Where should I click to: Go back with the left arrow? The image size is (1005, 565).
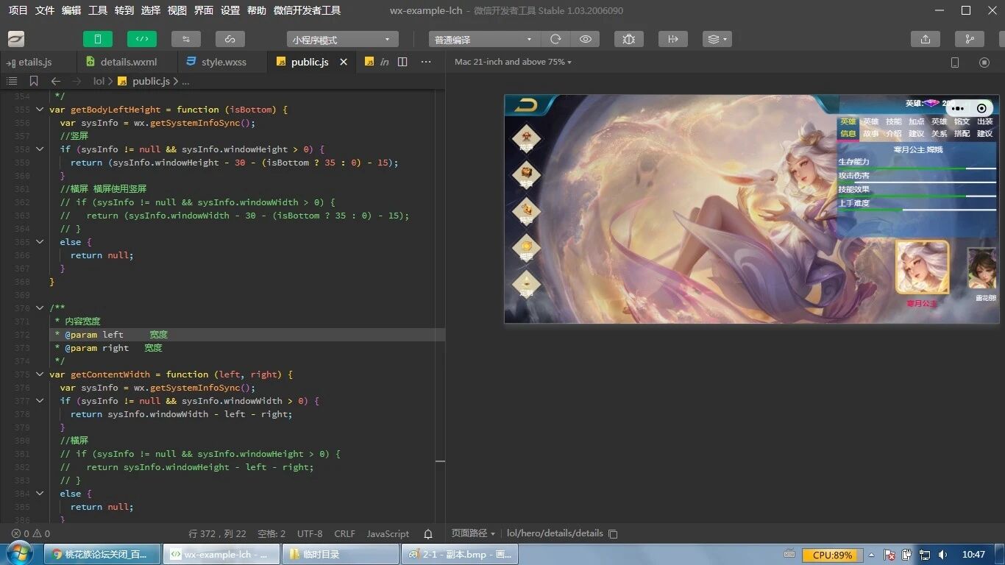click(56, 81)
